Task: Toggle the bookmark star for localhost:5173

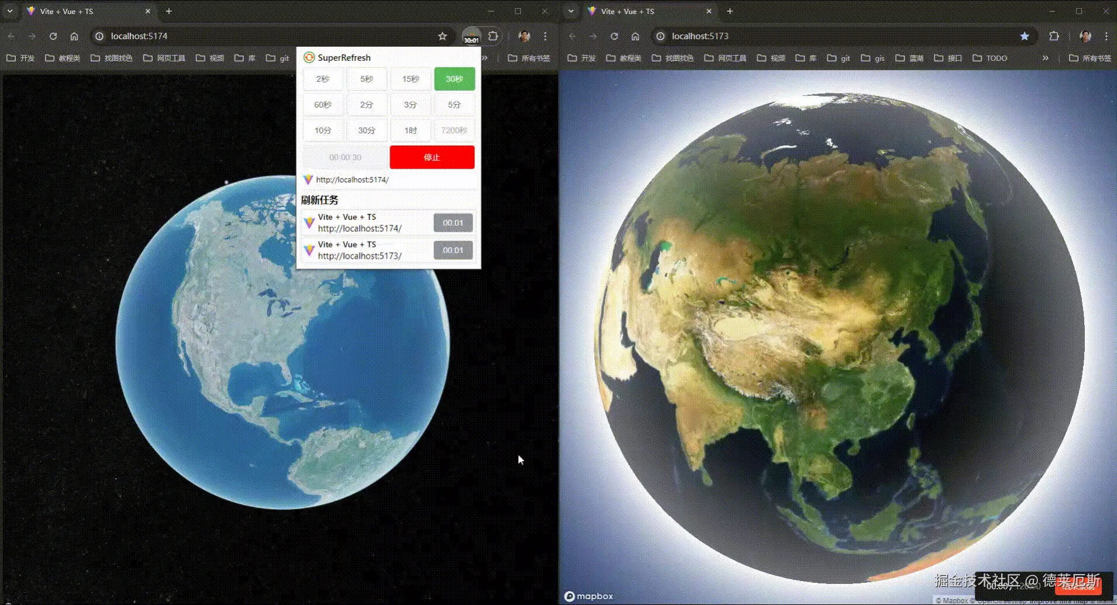Action: (1025, 36)
